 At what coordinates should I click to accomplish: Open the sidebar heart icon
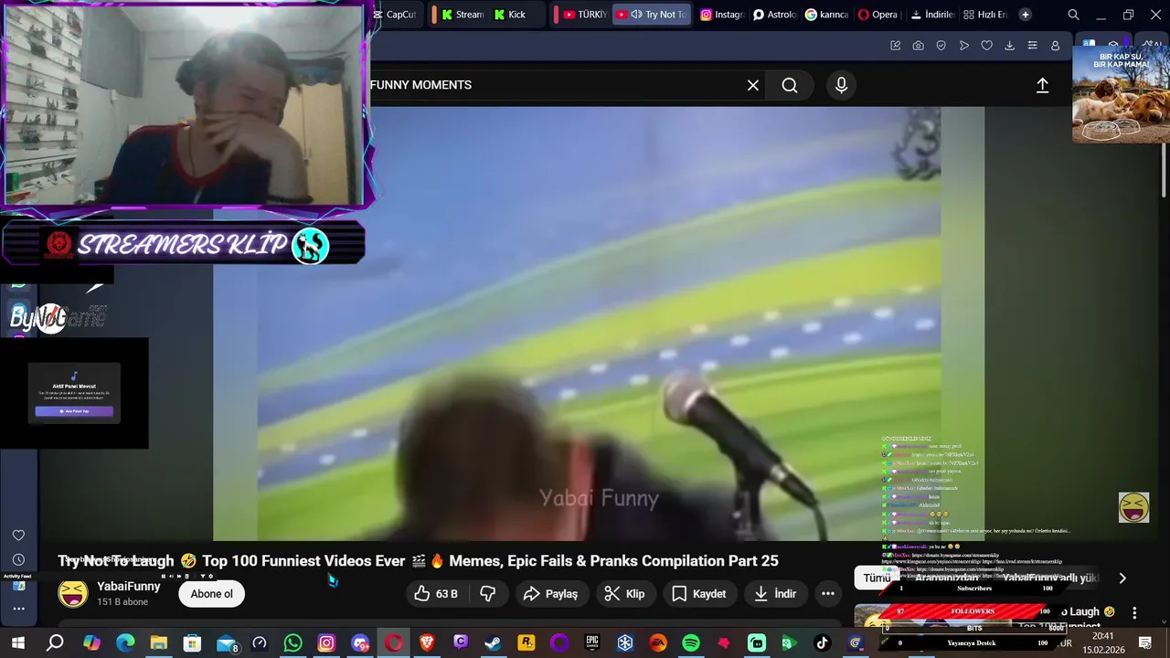pos(18,536)
